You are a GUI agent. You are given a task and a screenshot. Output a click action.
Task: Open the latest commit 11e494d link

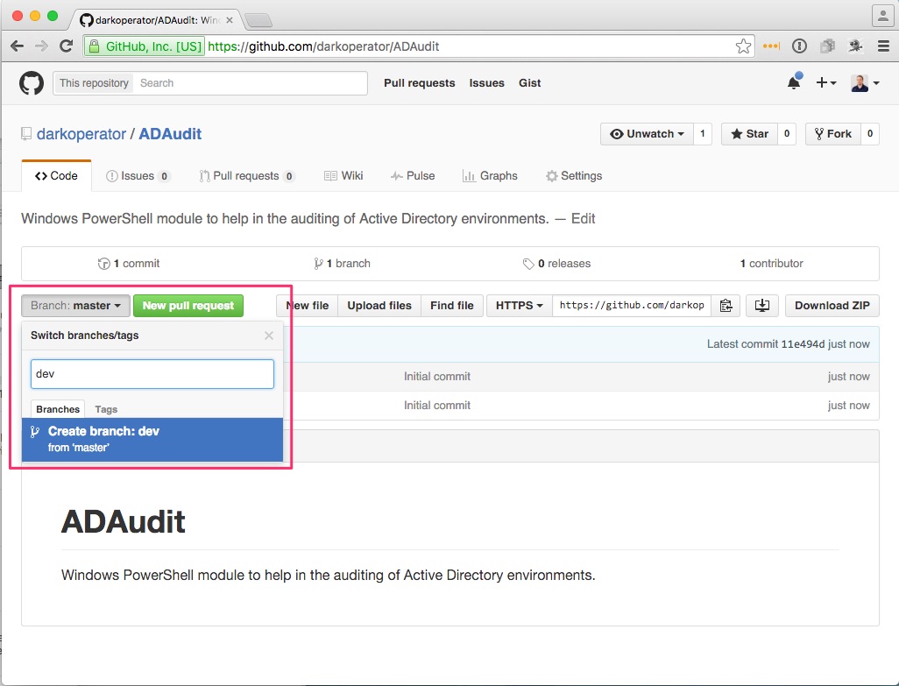pos(803,343)
